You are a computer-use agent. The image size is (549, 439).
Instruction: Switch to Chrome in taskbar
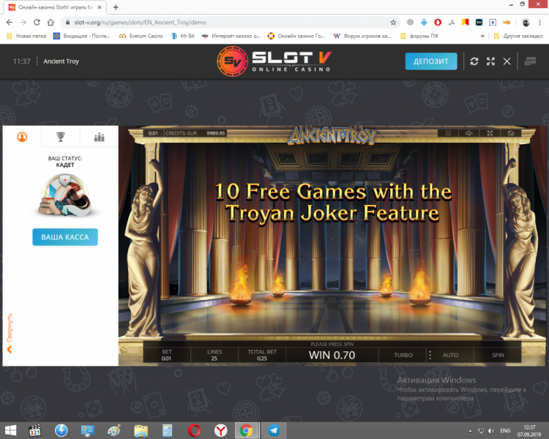point(246,430)
